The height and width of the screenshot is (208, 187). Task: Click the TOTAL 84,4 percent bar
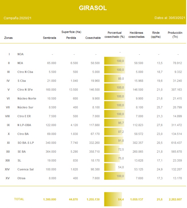[113, 199]
